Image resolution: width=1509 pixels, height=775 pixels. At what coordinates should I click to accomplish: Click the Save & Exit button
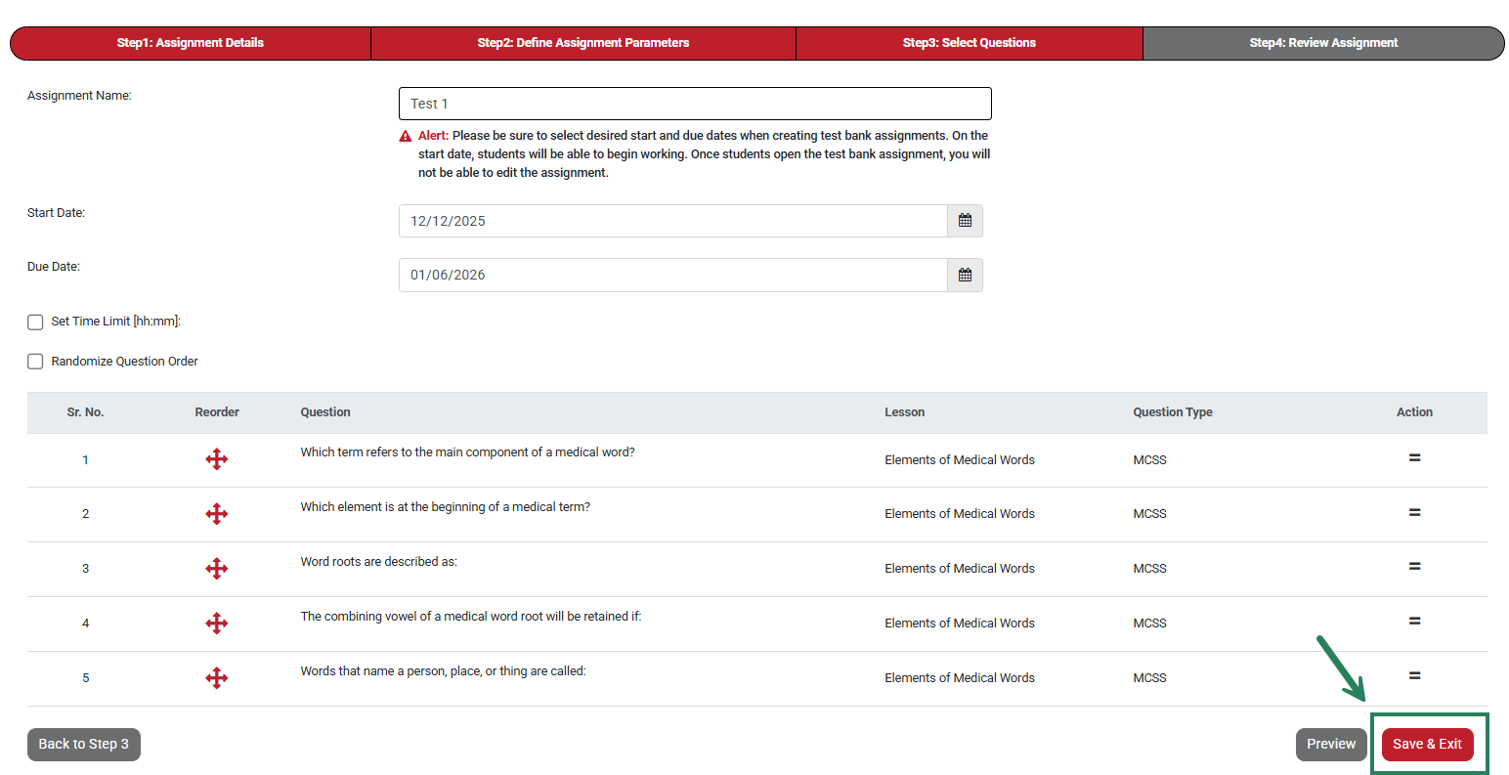[x=1427, y=744]
